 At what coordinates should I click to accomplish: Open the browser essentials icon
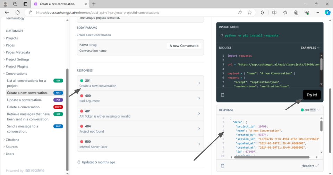pyautogui.click(x=306, y=12)
